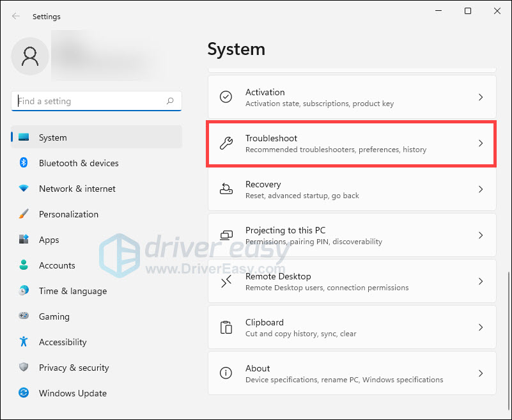Select Apps in the sidebar
The width and height of the screenshot is (512, 420).
point(49,240)
